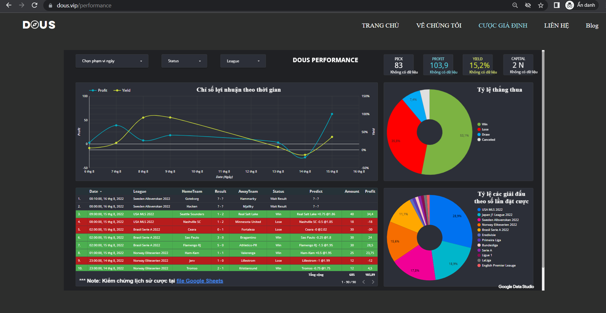Open the TRANG CHỦ menu item
This screenshot has width=606, height=313.
coord(380,26)
